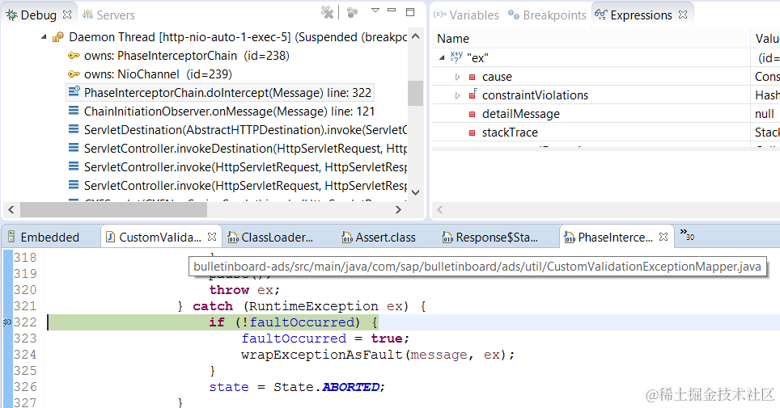Viewport: 780px width, 408px height.
Task: Maximize the Debug view panel
Action: (x=410, y=12)
